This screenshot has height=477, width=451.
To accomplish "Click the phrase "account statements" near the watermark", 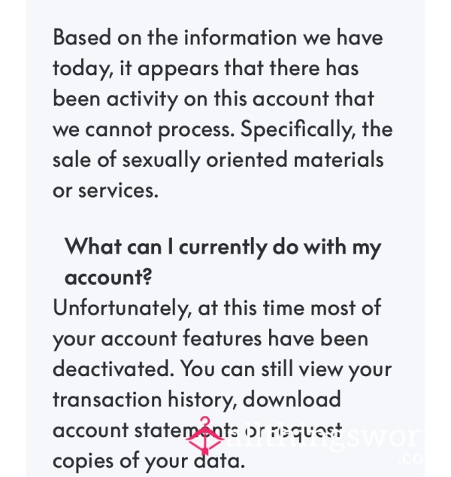I will point(145,430).
